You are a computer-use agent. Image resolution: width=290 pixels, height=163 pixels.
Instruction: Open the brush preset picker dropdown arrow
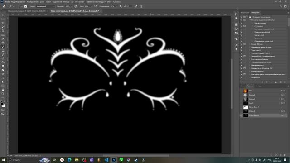point(21,6)
